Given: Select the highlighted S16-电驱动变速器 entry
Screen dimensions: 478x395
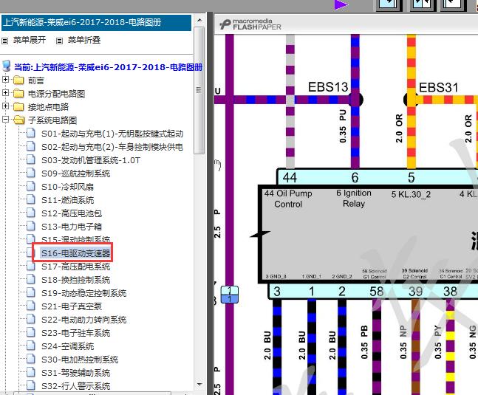Looking at the screenshot, I should (x=75, y=253).
